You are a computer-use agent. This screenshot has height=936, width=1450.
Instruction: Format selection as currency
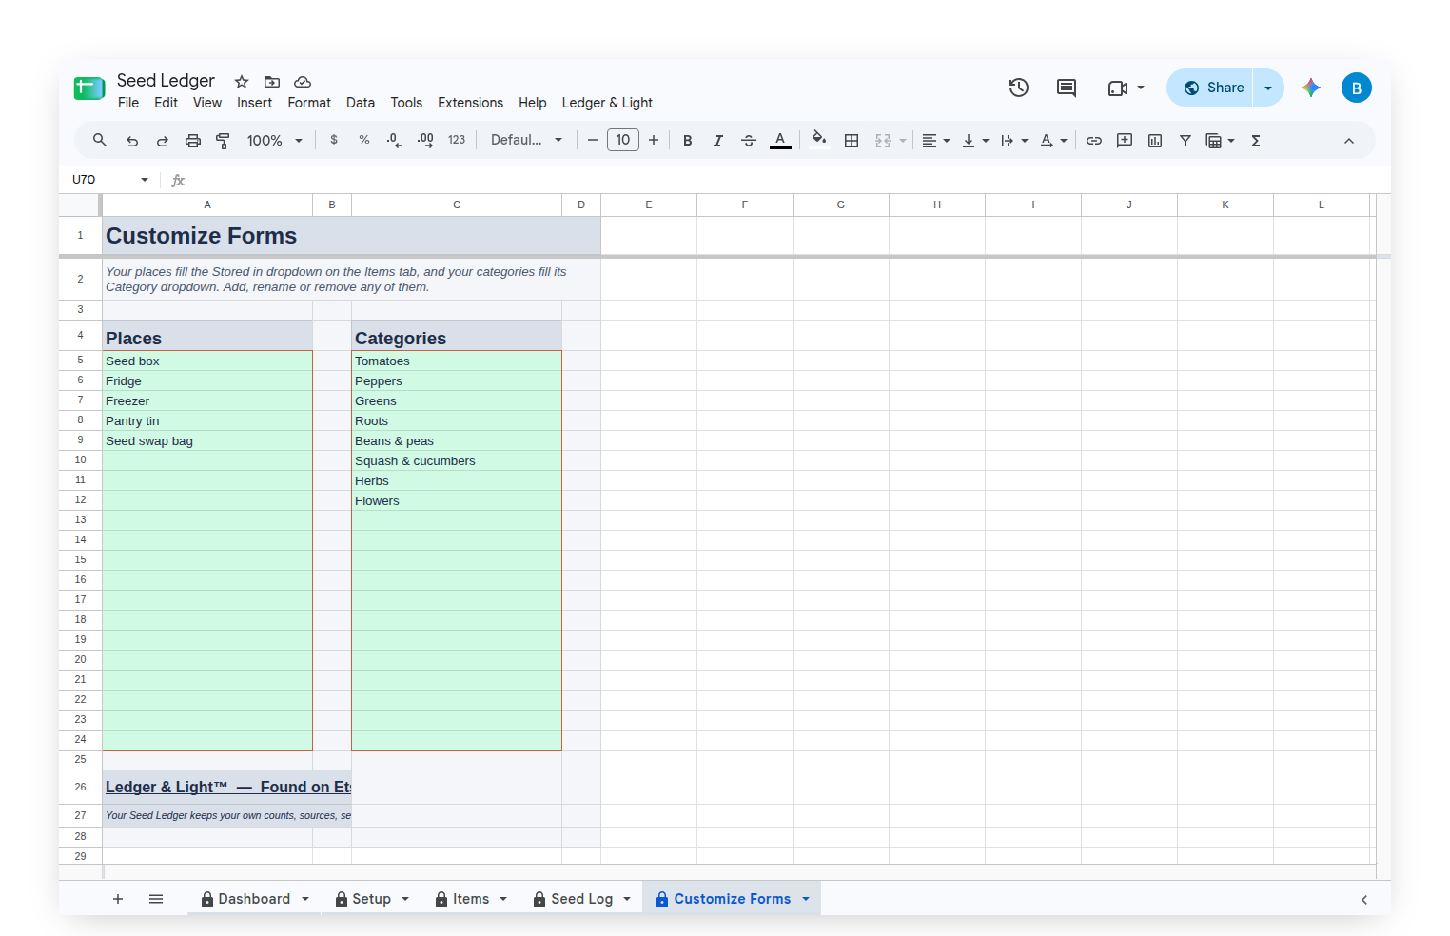(x=334, y=140)
